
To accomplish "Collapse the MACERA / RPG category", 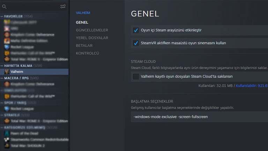I will (x=2, y=78).
